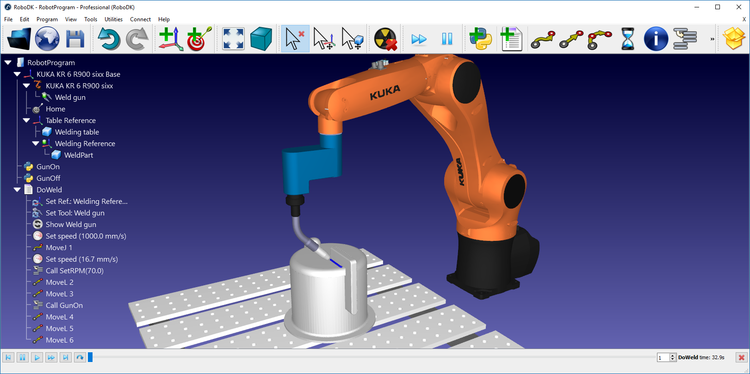The width and height of the screenshot is (750, 374).
Task: Enable the move reference frame cursor tool
Action: (x=323, y=39)
